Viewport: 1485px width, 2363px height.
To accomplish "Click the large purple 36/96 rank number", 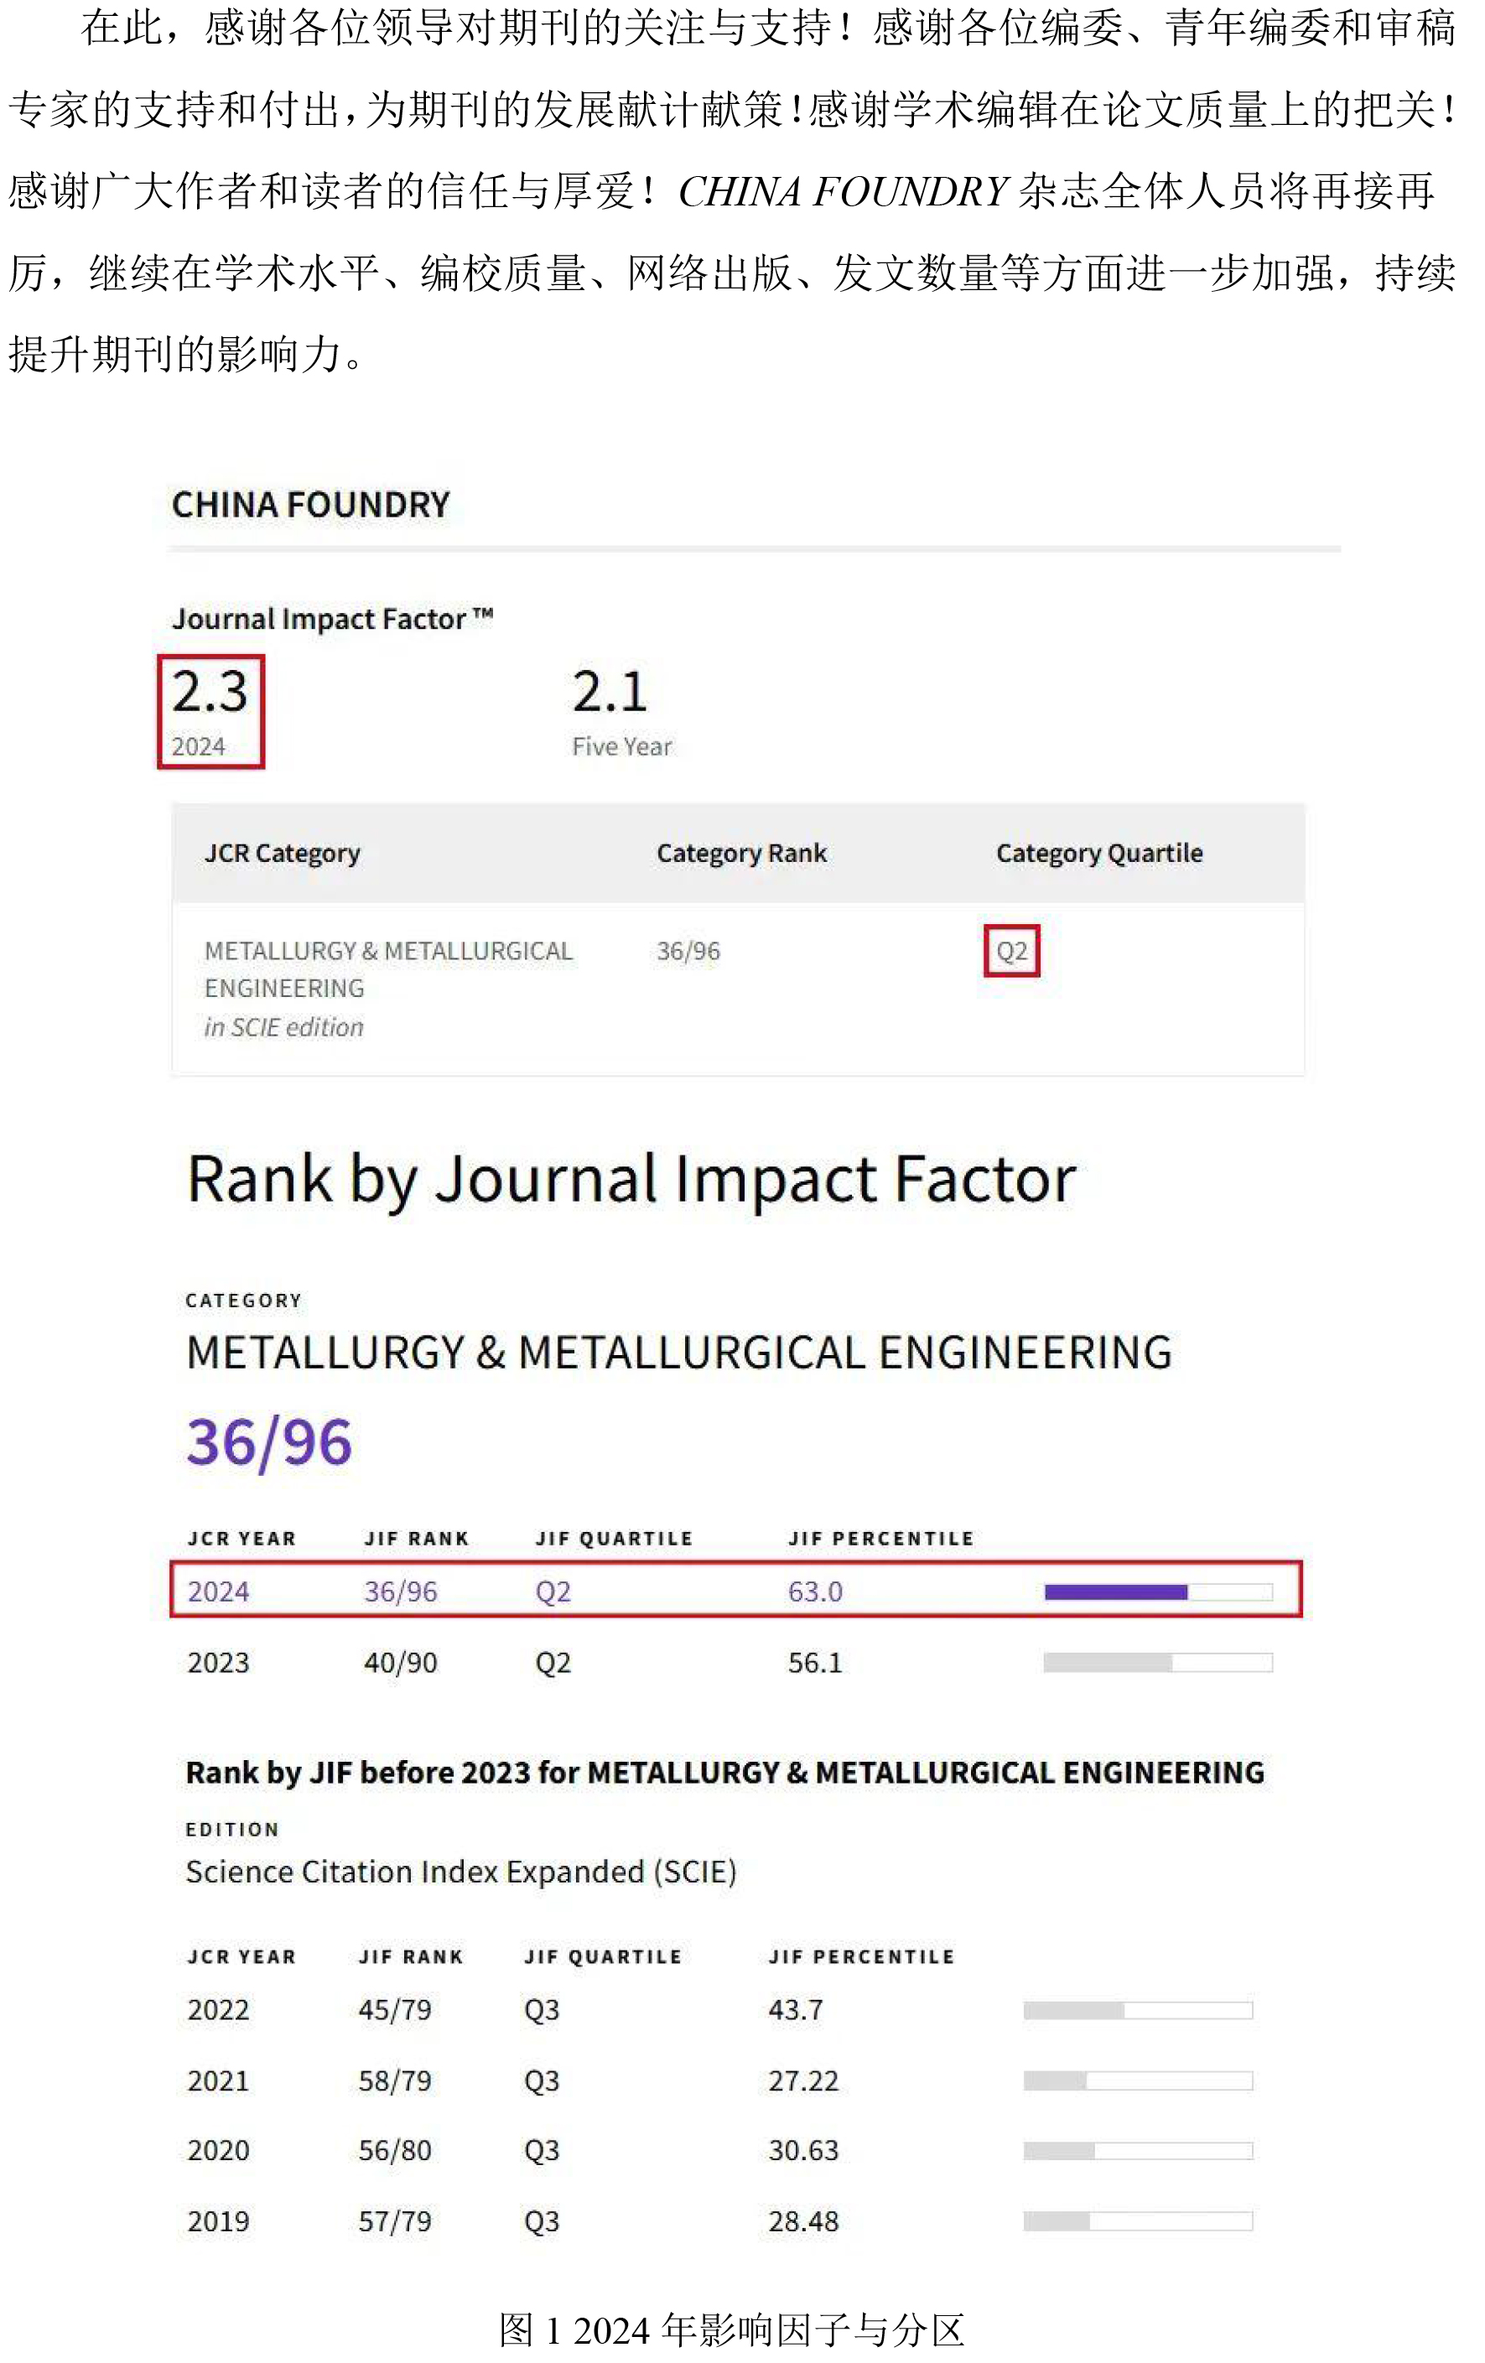I will click(x=269, y=1441).
